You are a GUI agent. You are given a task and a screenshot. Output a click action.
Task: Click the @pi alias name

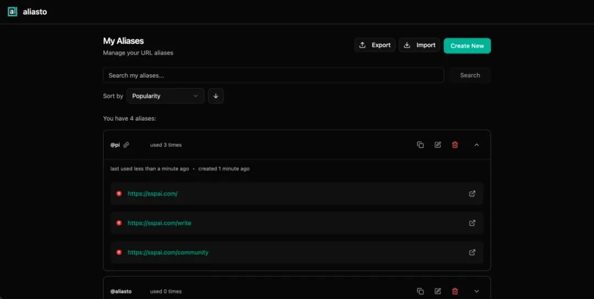pyautogui.click(x=115, y=145)
